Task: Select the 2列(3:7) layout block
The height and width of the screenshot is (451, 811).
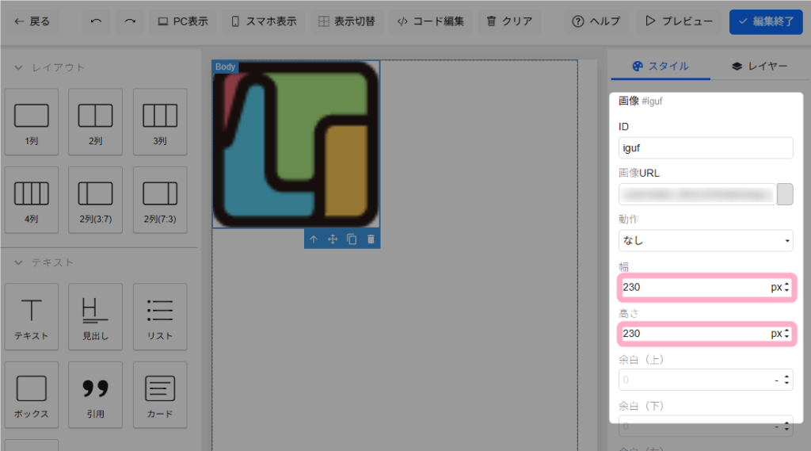Action: pos(95,200)
